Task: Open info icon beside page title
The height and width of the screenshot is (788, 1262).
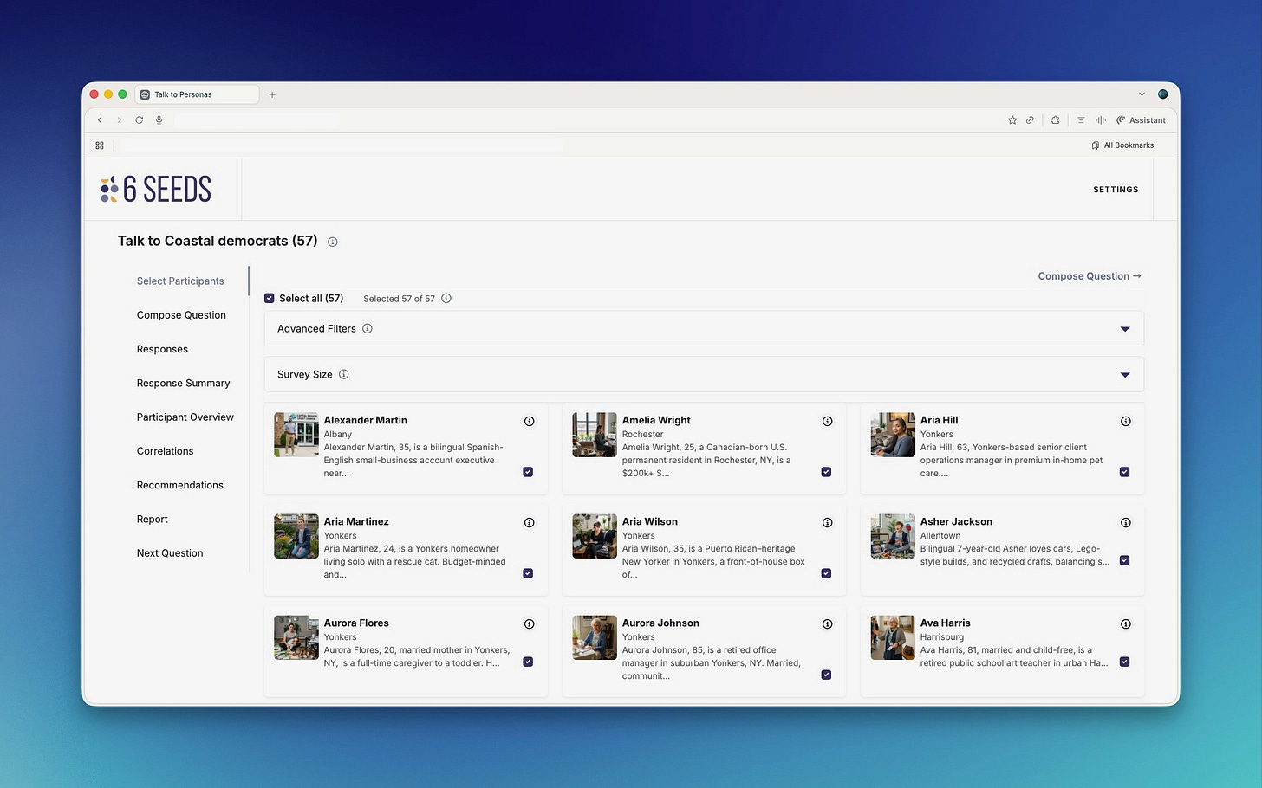Action: point(333,242)
